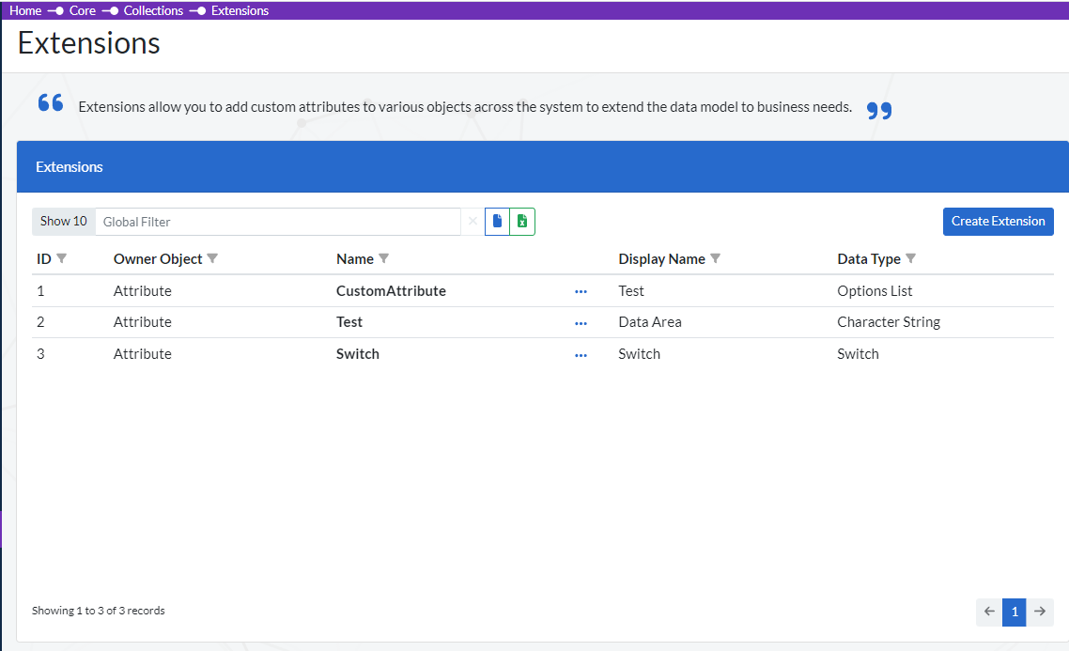Open the actions menu for the Test row

581,323
